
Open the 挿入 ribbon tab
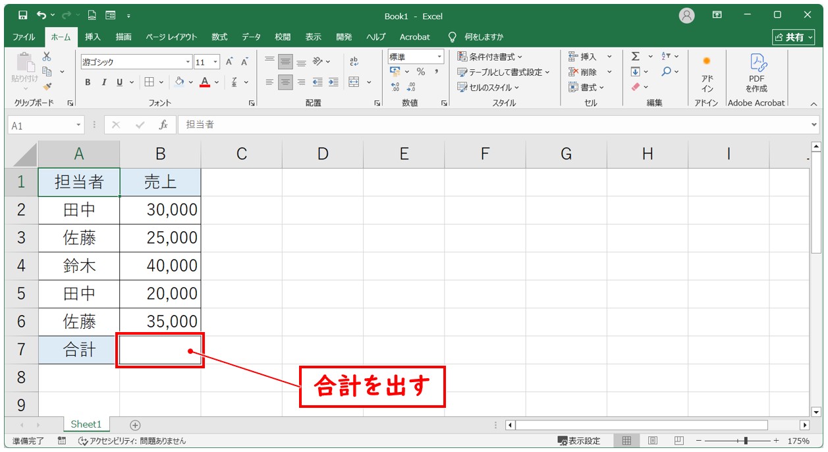92,37
